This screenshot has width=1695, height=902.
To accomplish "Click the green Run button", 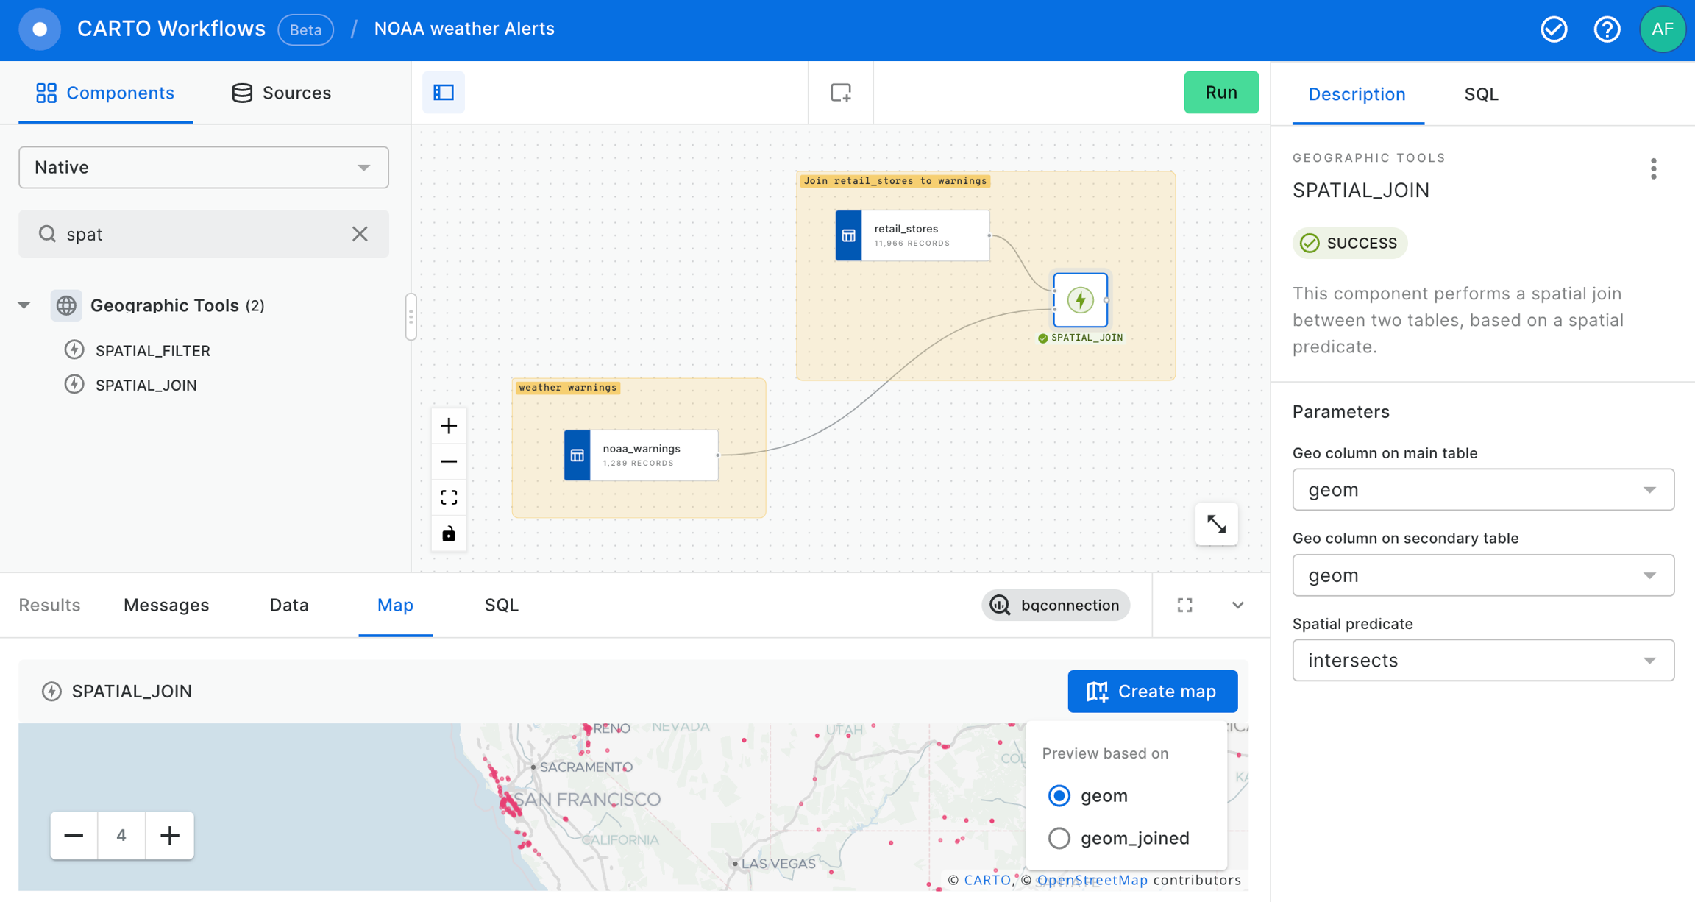I will click(x=1220, y=92).
